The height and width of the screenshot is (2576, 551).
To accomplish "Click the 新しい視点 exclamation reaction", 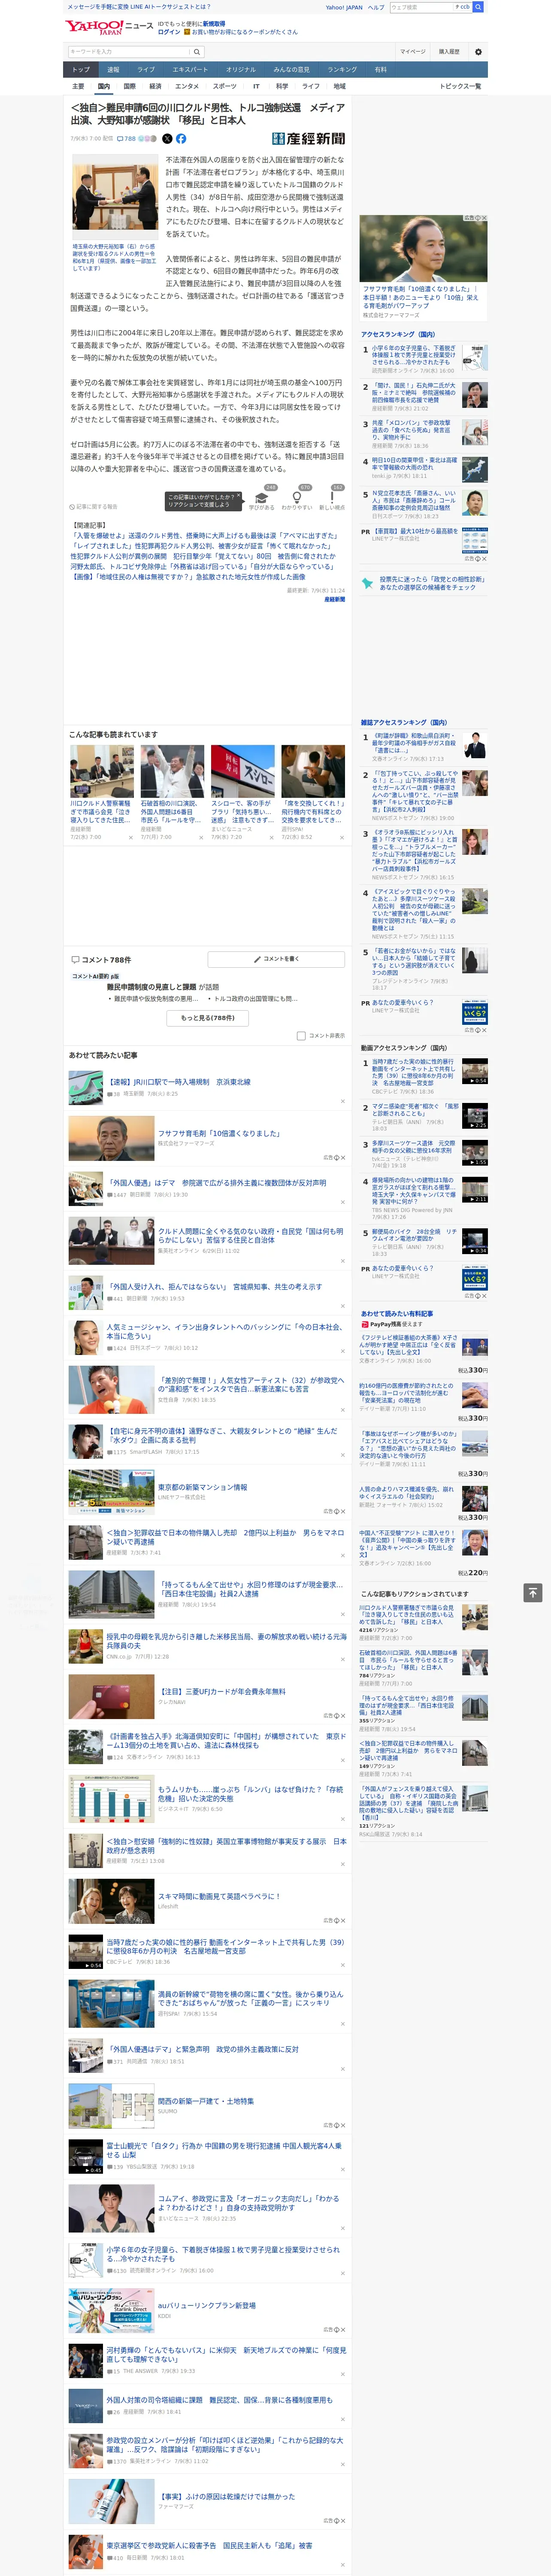I will [x=332, y=498].
